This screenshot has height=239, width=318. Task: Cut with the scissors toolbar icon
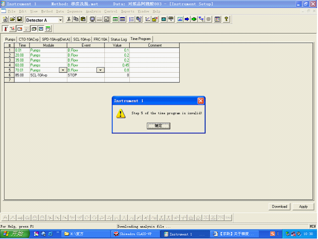click(x=69, y=19)
